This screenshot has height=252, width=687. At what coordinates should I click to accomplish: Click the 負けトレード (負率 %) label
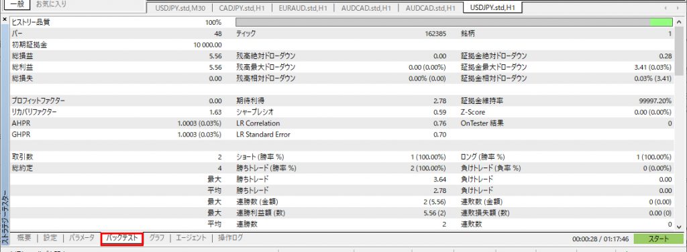tap(491, 168)
